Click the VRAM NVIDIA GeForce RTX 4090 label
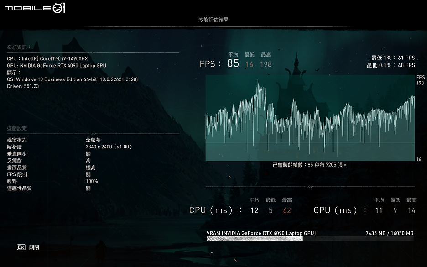The height and width of the screenshot is (267, 427). pyautogui.click(x=261, y=233)
